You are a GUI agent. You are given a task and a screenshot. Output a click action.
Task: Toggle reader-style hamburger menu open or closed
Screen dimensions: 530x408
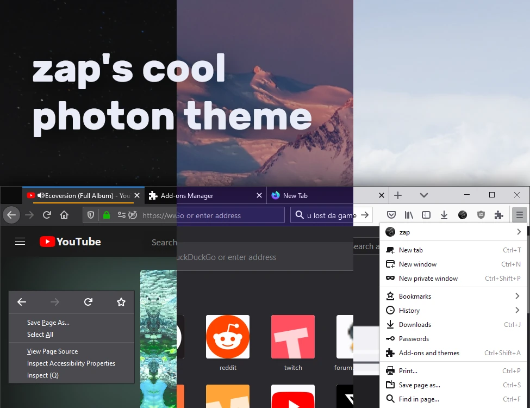pos(20,242)
